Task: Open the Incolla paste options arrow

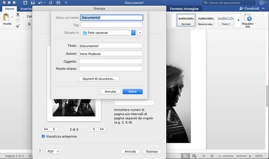Action: [12, 17]
